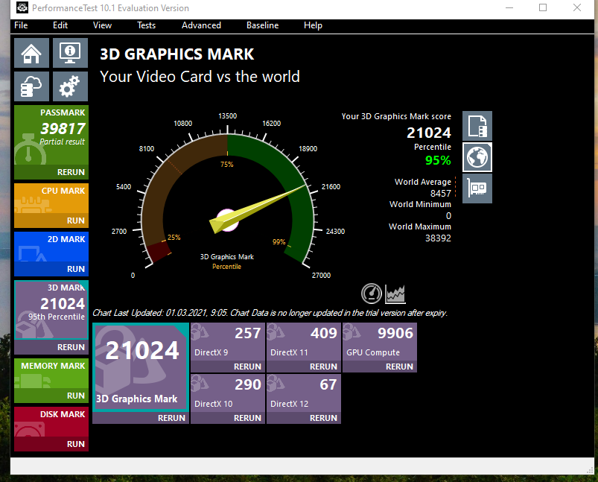
Task: Select the Disk Mark tile
Action: 51,422
